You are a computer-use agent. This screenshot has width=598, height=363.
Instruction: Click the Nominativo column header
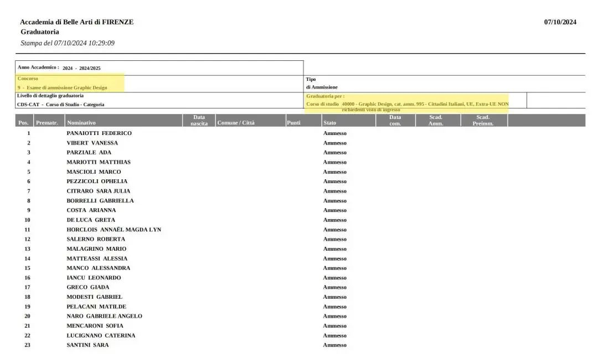pos(81,123)
